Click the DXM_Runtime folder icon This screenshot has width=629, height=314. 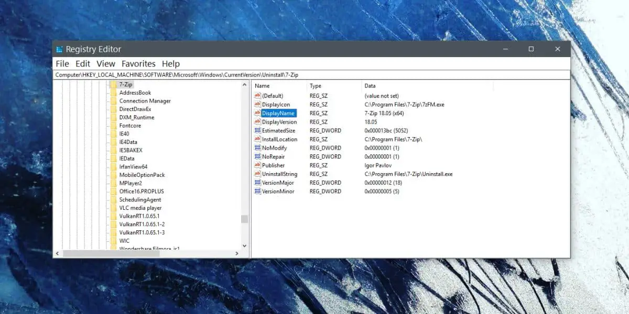click(113, 117)
